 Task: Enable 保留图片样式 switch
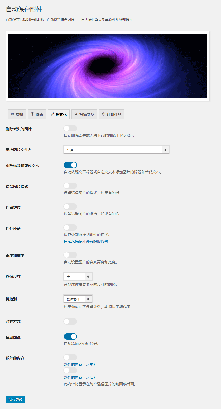70,186
